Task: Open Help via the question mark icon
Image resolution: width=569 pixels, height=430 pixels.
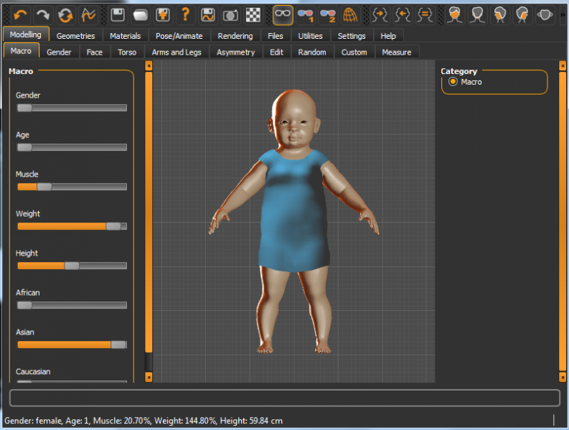Action: pos(185,14)
